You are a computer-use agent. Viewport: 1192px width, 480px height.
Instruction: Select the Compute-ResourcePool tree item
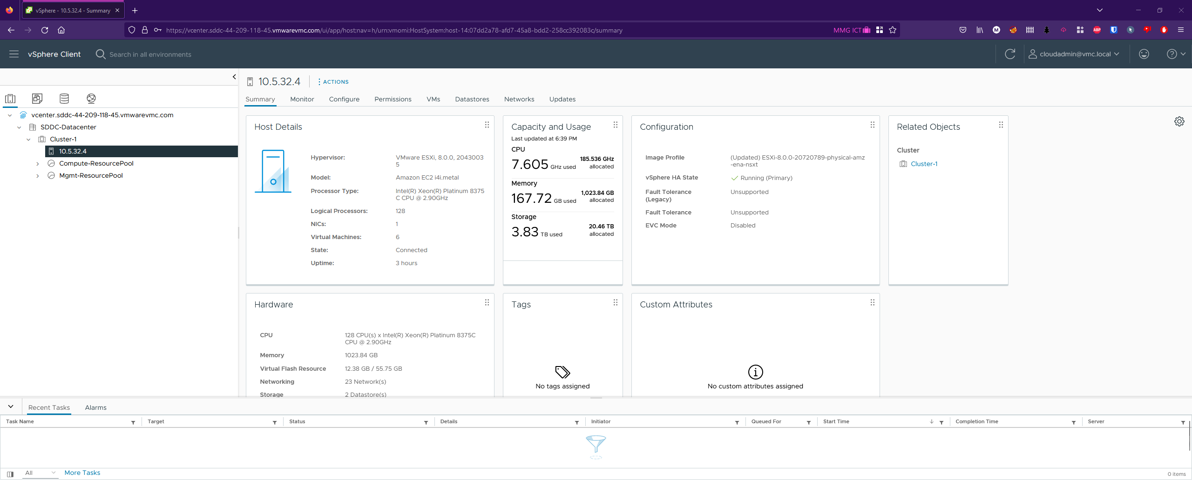click(x=96, y=163)
